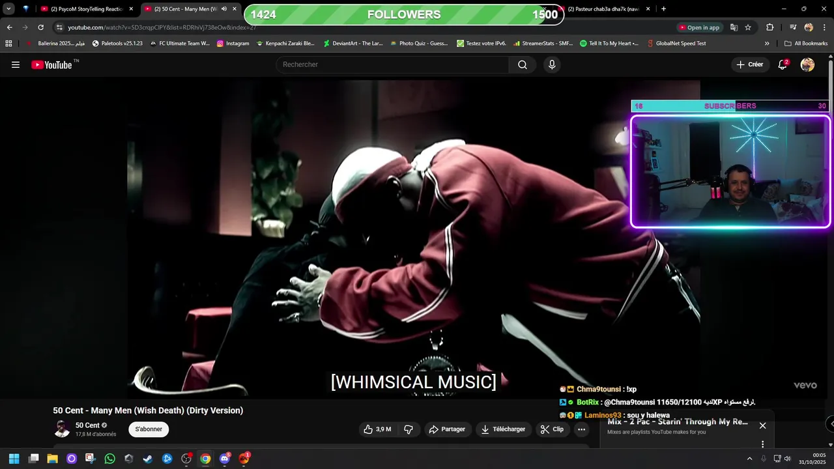The width and height of the screenshot is (834, 469).
Task: Open media controls icon in Chrome toolbar
Action: coord(793,27)
